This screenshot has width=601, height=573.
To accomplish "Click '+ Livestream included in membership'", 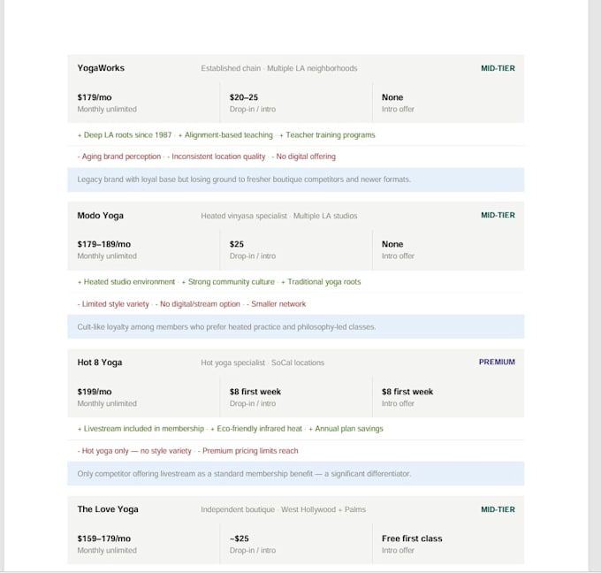I will tap(141, 429).
